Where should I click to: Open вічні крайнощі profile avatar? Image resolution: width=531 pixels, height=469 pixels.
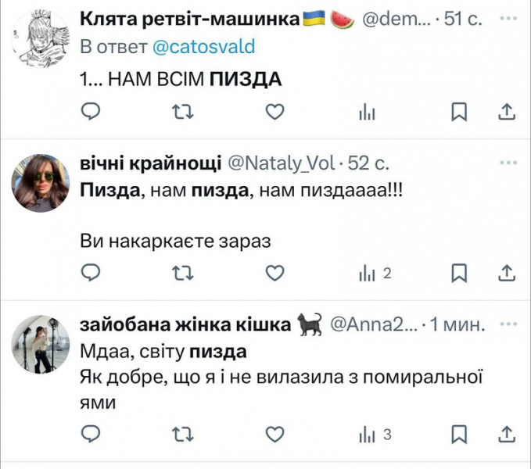[x=40, y=183]
